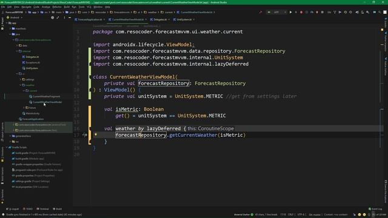Close the CurrentWeatherViewModel.kt tab

(x=145, y=19)
